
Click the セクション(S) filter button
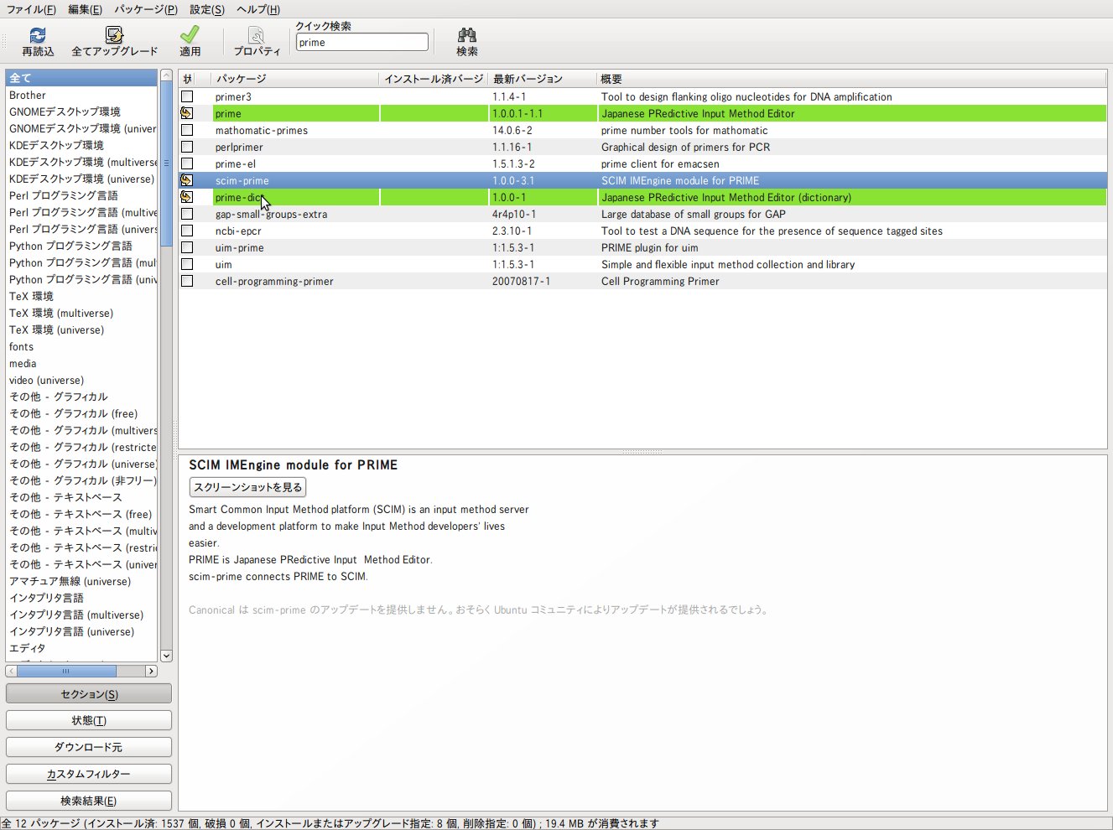[89, 694]
